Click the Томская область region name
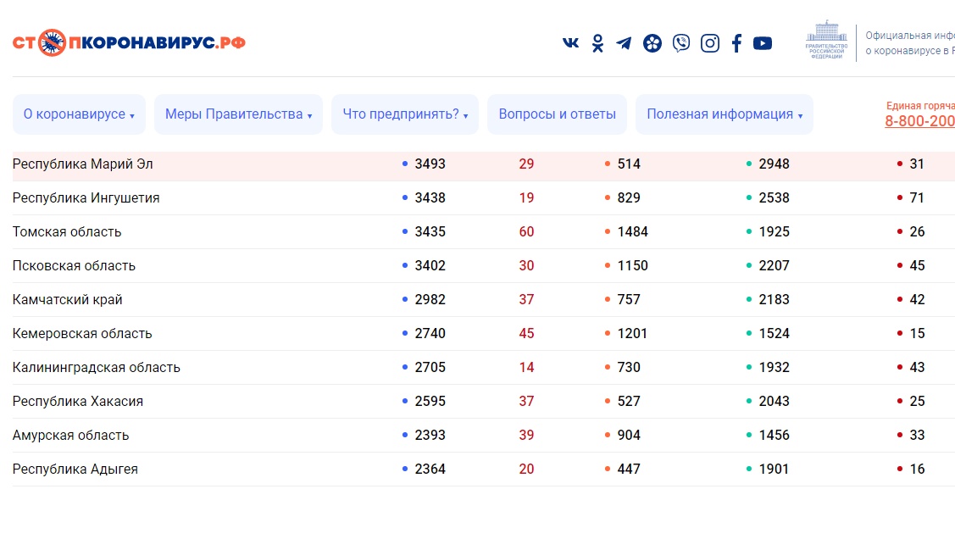955x539 pixels. [67, 232]
